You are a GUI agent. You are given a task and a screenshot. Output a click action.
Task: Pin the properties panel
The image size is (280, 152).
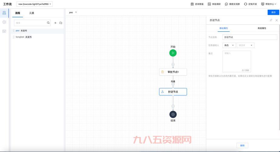[271, 20]
